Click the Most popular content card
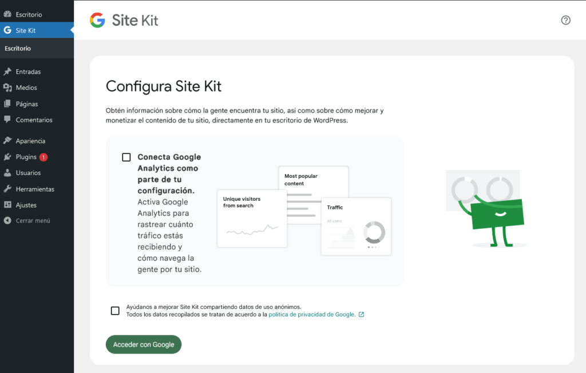The image size is (586, 373). click(x=314, y=182)
